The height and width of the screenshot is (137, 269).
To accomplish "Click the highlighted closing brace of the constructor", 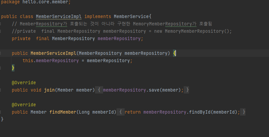I will click(x=13, y=68).
